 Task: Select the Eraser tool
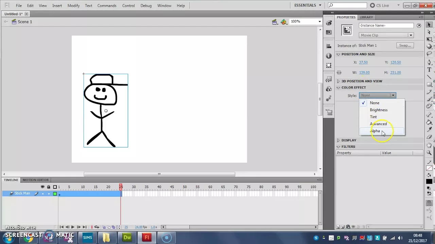(x=429, y=137)
